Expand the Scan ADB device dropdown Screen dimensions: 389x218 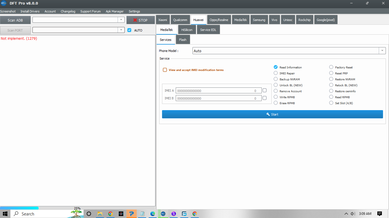point(121,20)
